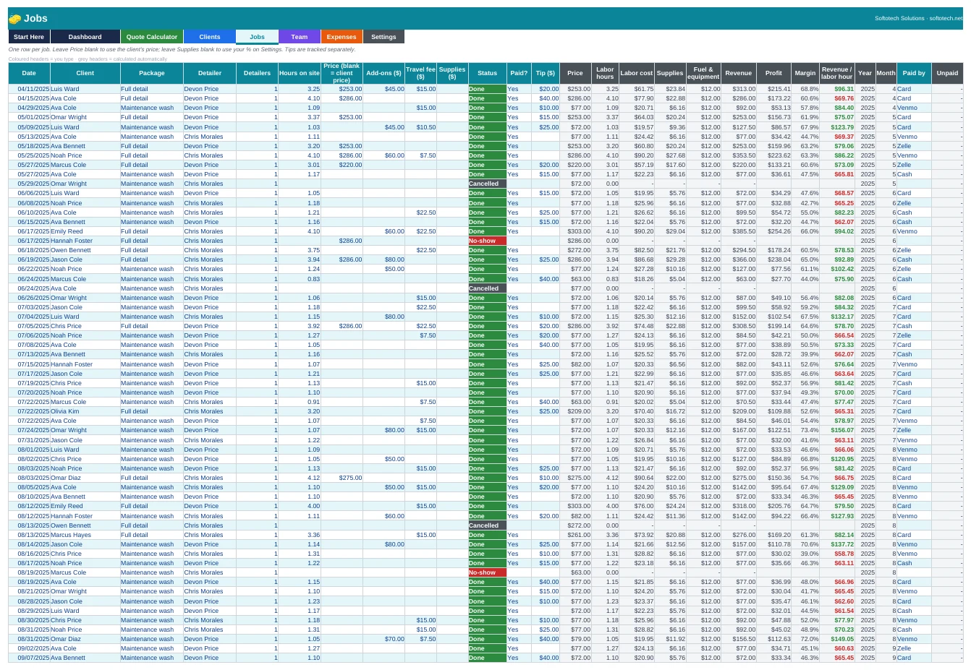
Task: Click the Travel fee ($) column header
Action: [x=420, y=73]
